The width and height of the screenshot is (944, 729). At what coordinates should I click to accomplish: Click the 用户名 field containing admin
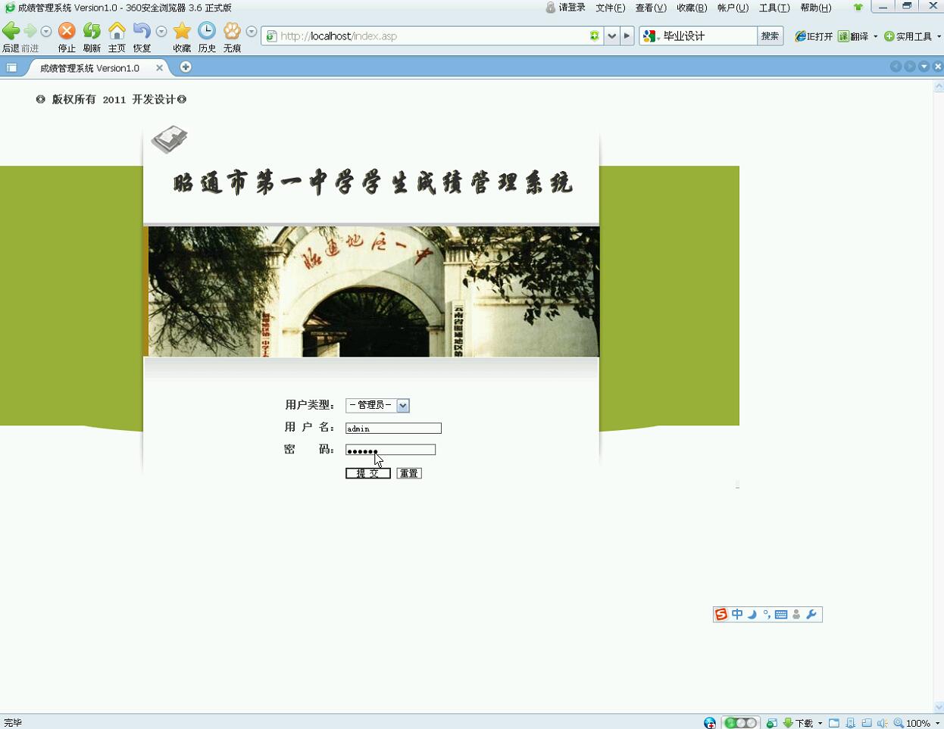pos(393,428)
